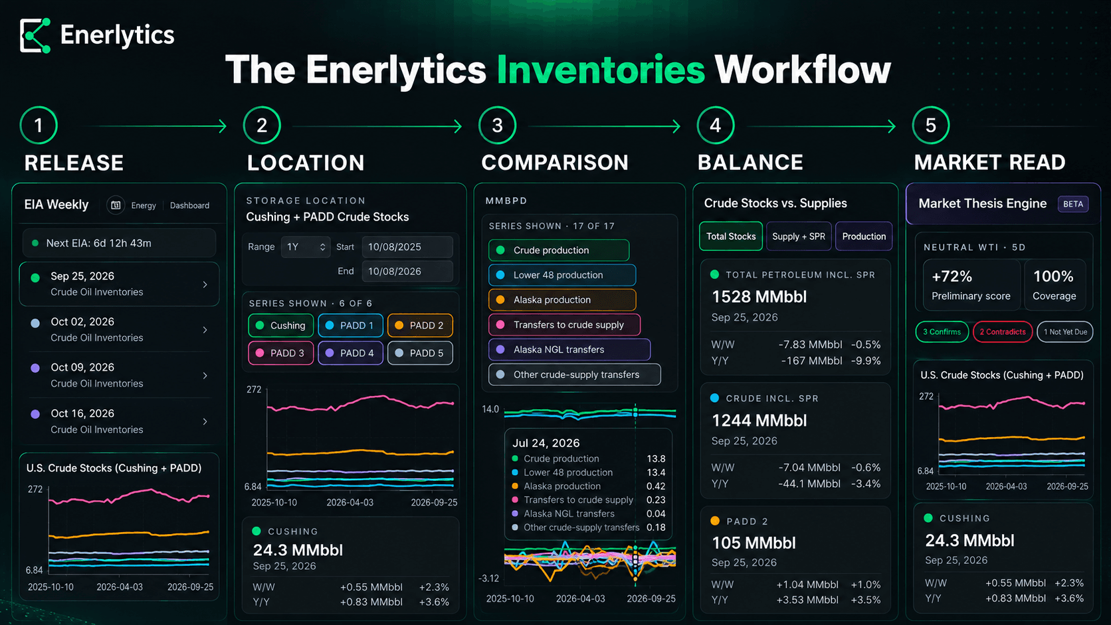Toggle Transfers to crude supply series
1111x625 pixels.
565,325
